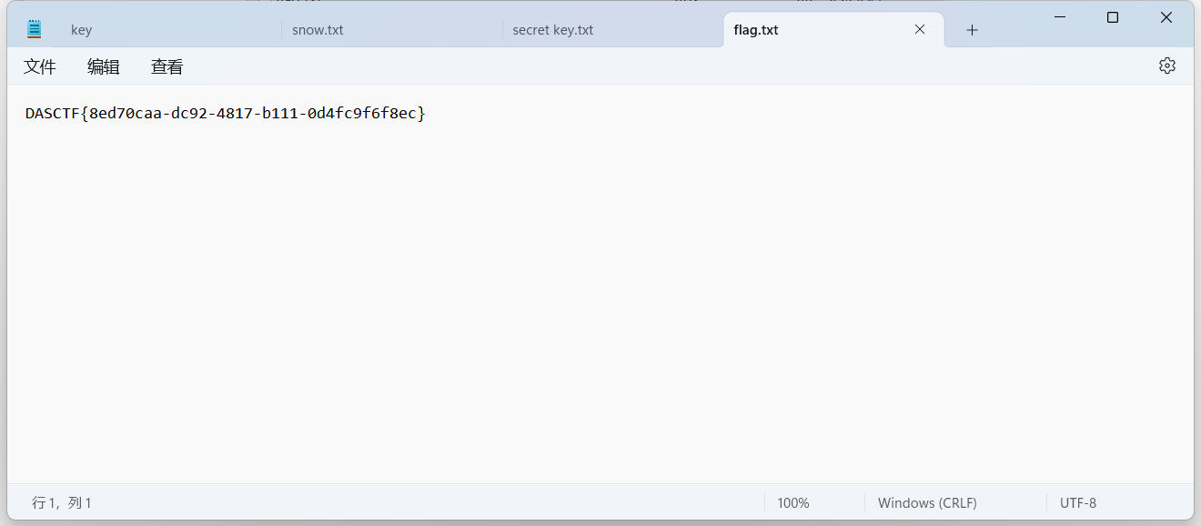Maximize the Notepad window

[1113, 17]
